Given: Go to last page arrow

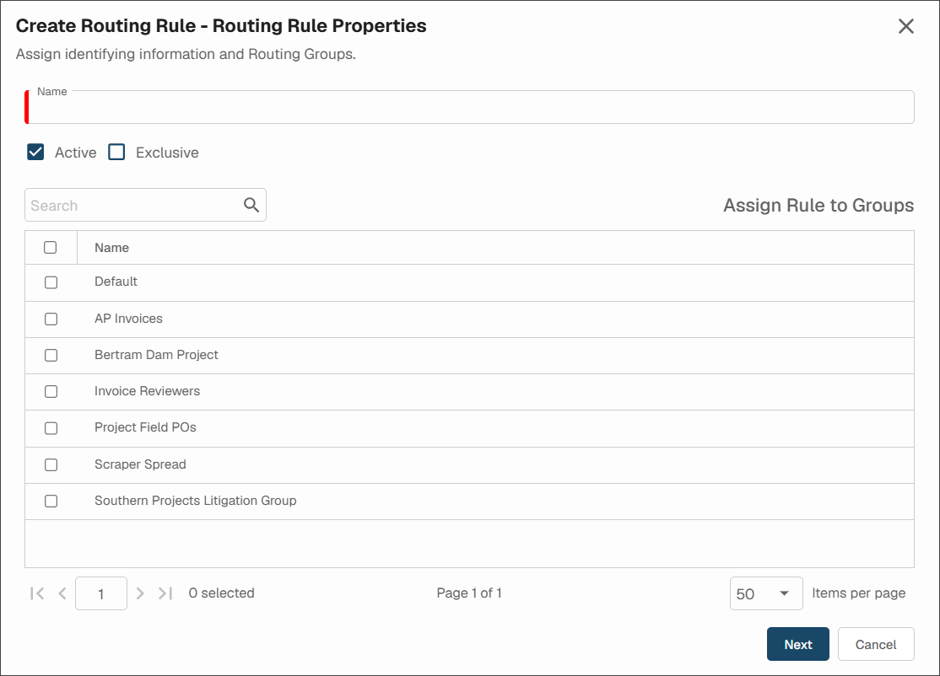Looking at the screenshot, I should pyautogui.click(x=165, y=593).
